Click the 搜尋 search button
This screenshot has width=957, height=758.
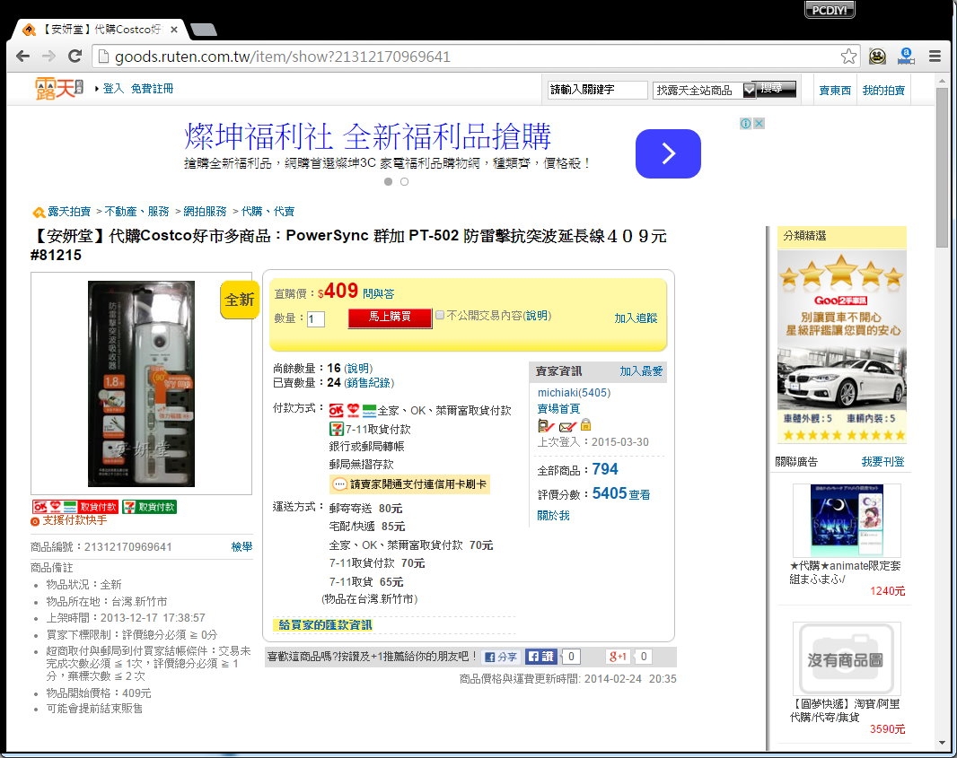(x=777, y=89)
